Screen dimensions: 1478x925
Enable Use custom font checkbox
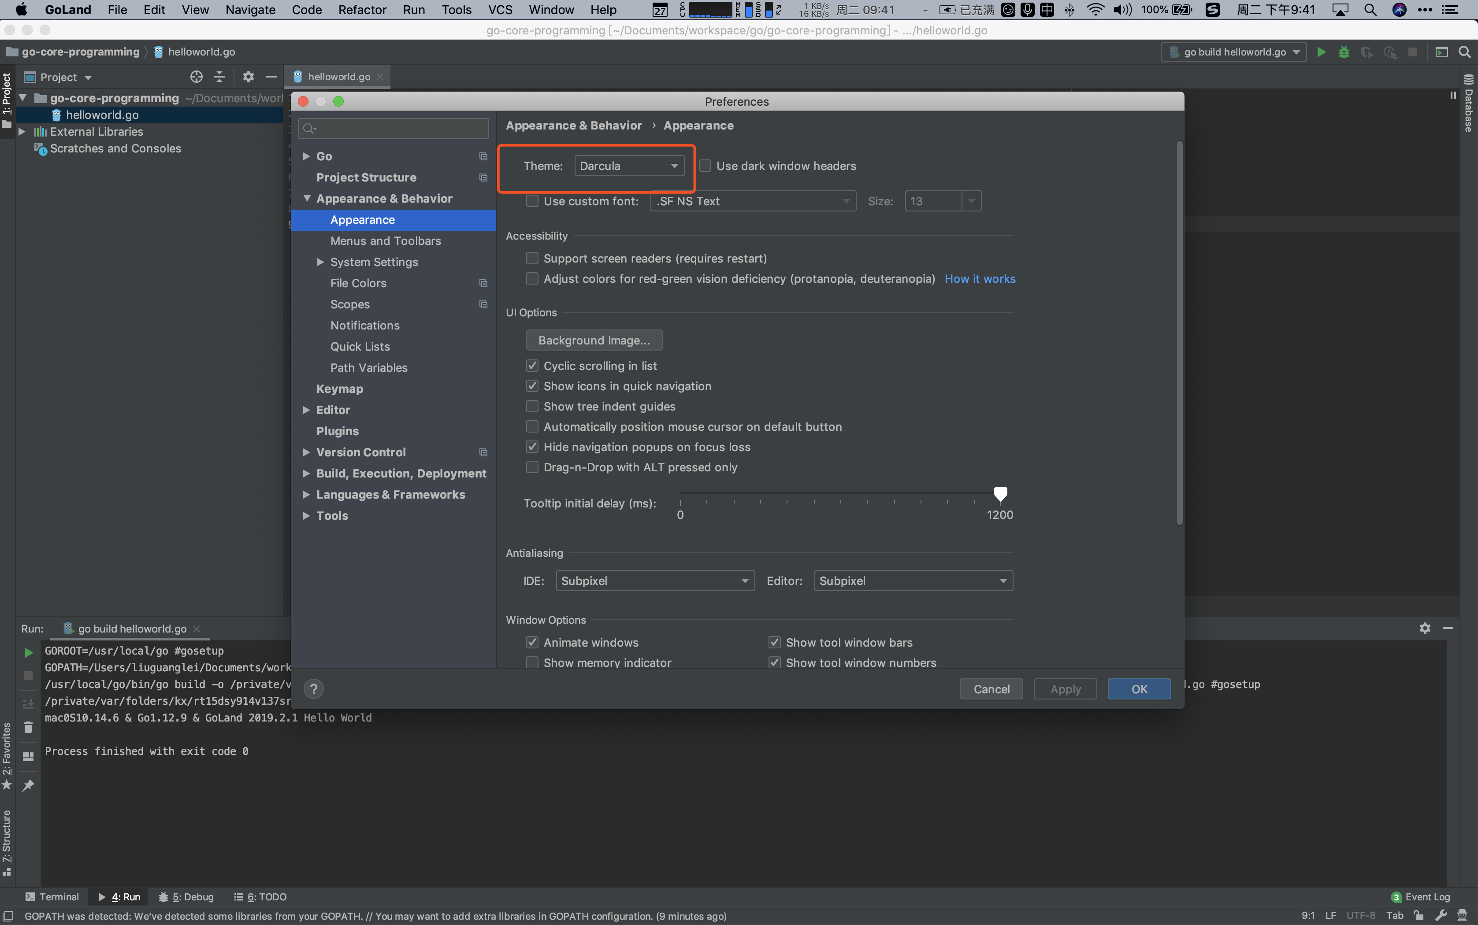532,201
